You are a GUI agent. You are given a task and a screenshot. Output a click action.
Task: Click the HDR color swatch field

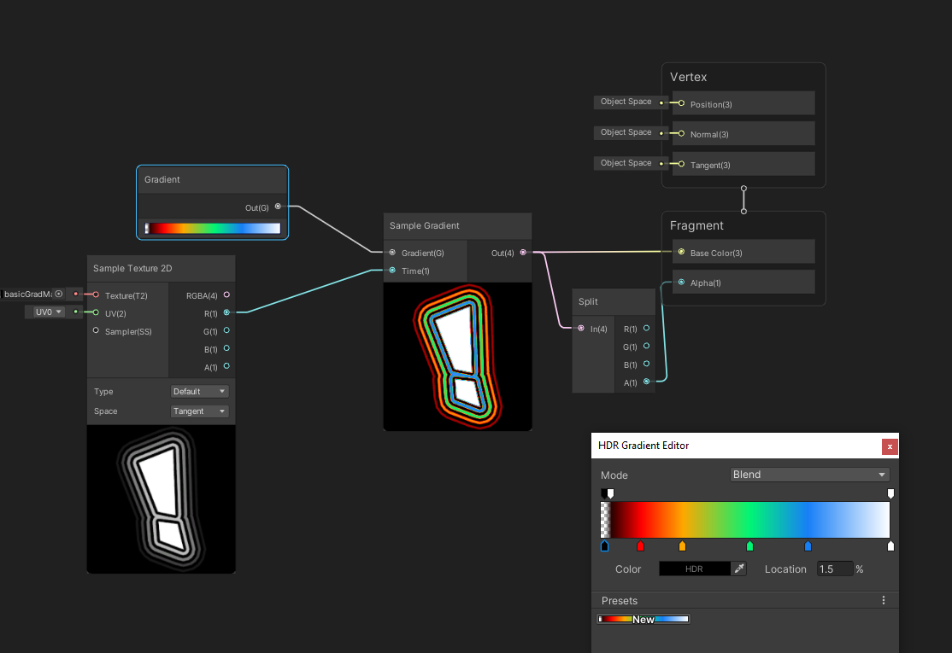(694, 568)
